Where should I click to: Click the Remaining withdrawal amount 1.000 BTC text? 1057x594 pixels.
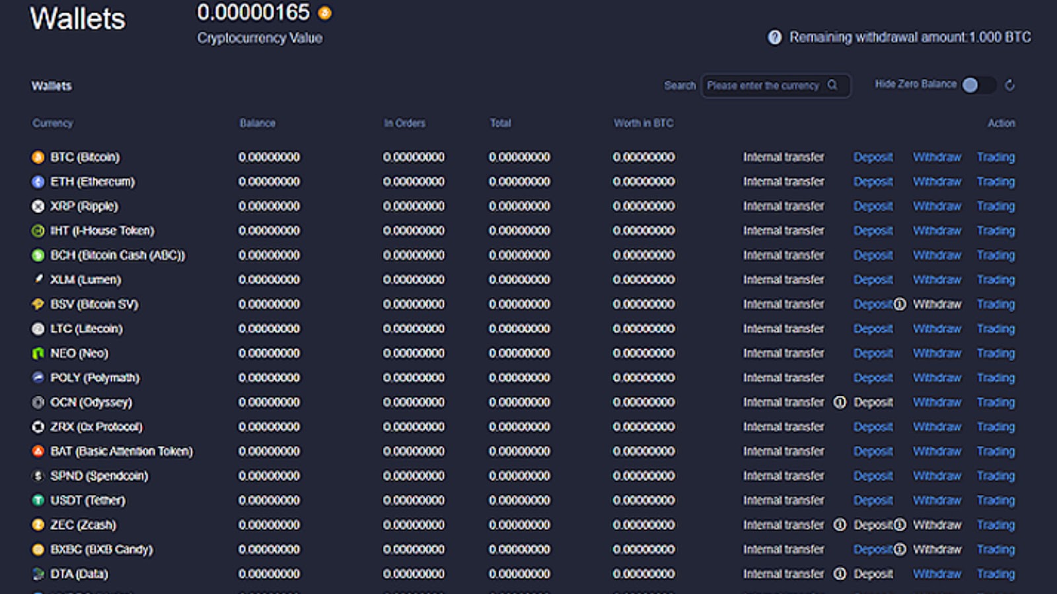coord(910,38)
